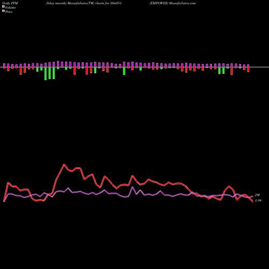269x269 pixels.
Task: Select the 'Volume' legend label
Action: (10, 8)
